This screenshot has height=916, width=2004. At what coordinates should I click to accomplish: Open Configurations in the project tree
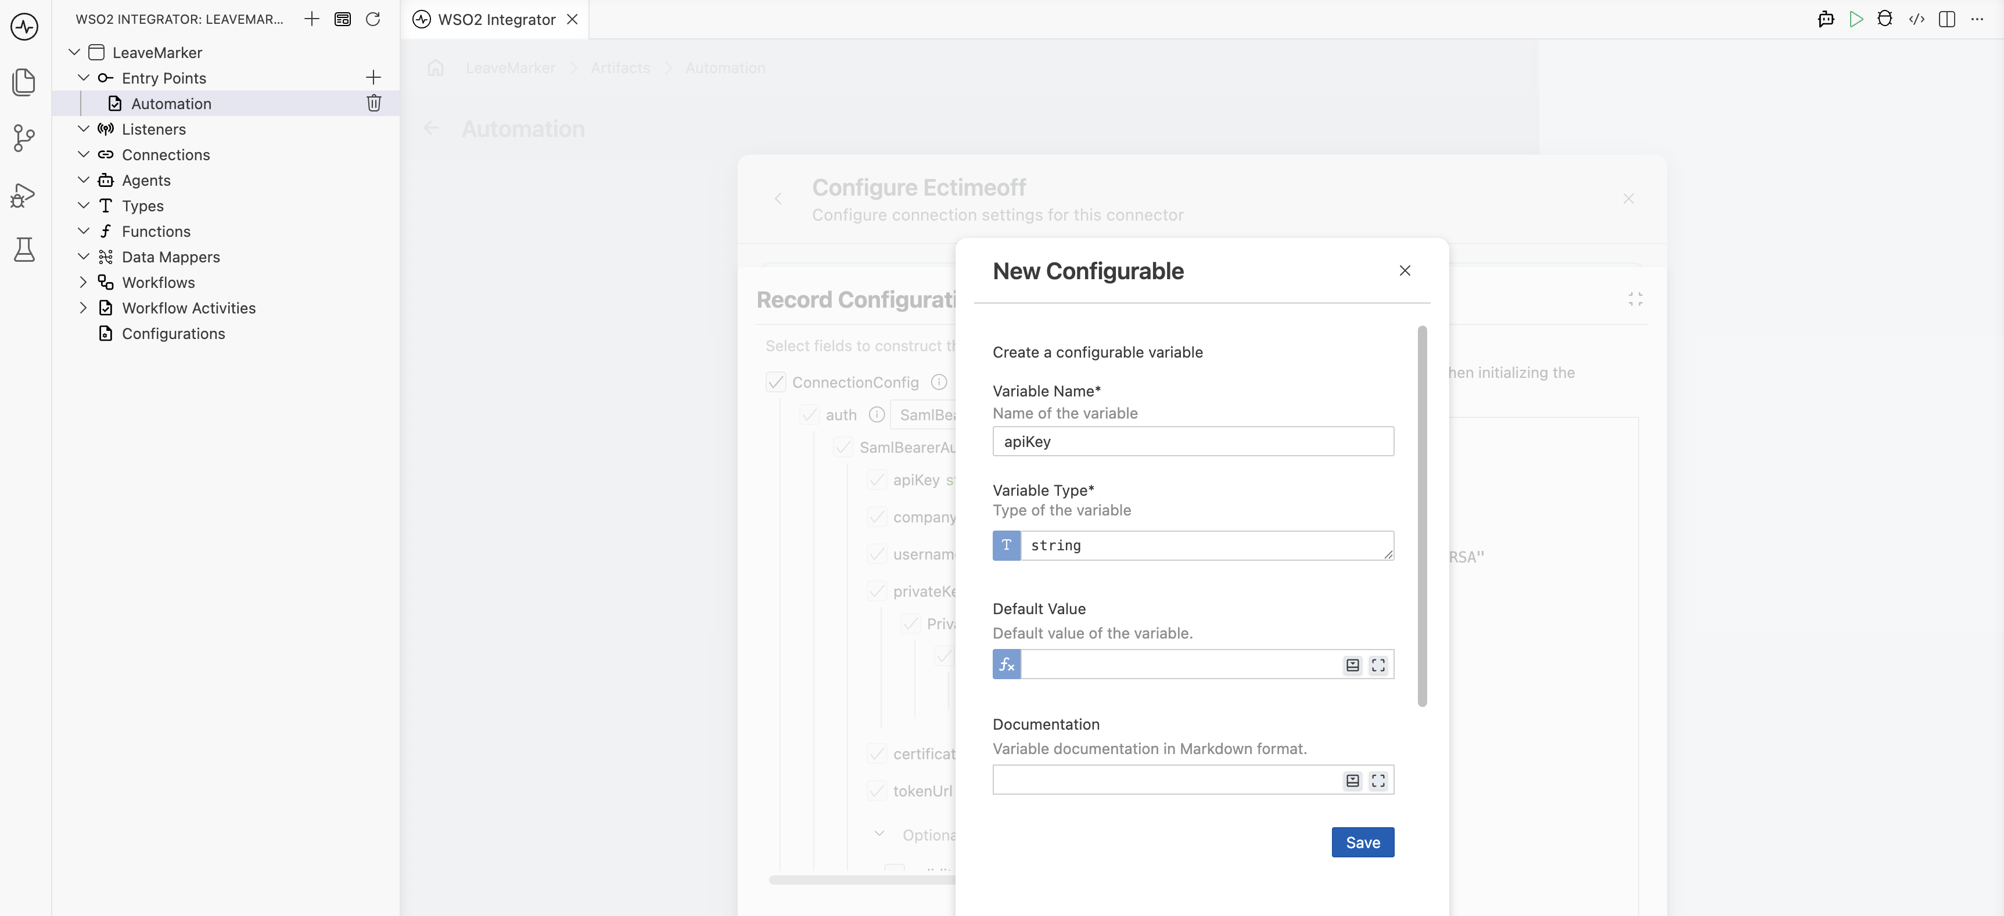click(173, 333)
